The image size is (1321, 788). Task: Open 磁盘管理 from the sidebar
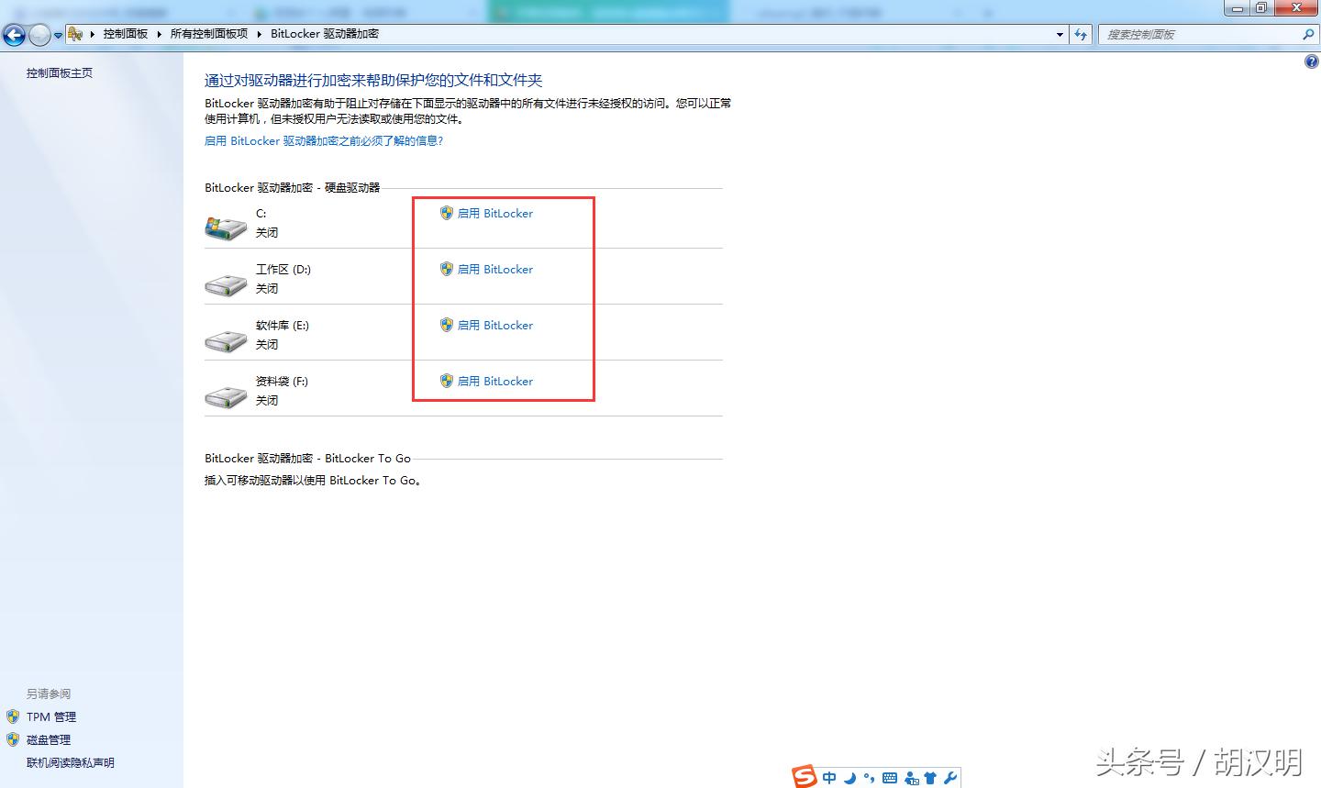(x=47, y=739)
